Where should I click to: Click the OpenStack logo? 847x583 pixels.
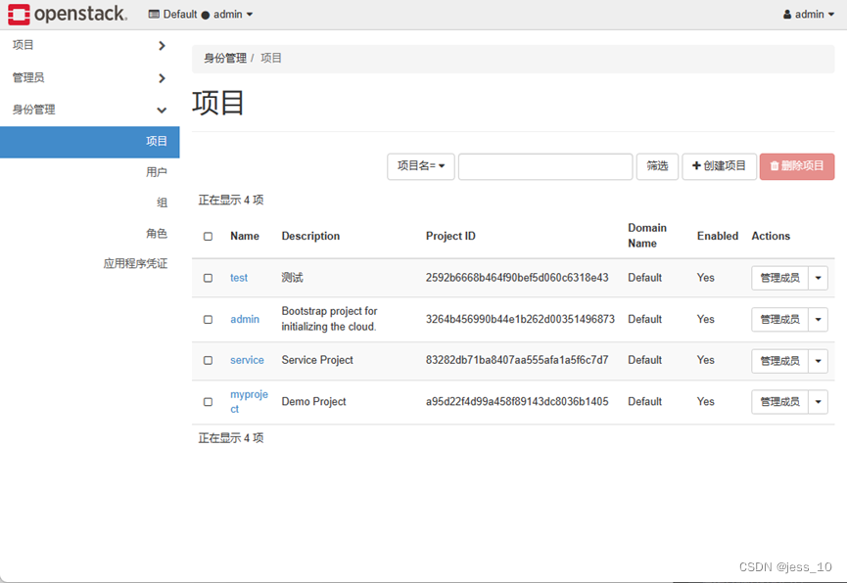point(68,14)
